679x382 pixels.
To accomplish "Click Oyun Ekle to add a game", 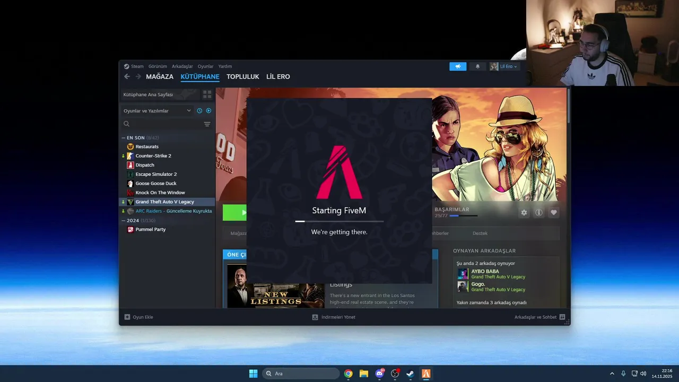I will [x=138, y=317].
